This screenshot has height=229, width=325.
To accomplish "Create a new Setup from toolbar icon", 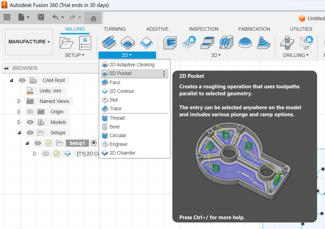I will tap(66, 43).
